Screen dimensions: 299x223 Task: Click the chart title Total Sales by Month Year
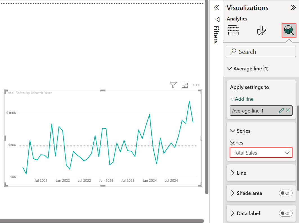pos(29,93)
